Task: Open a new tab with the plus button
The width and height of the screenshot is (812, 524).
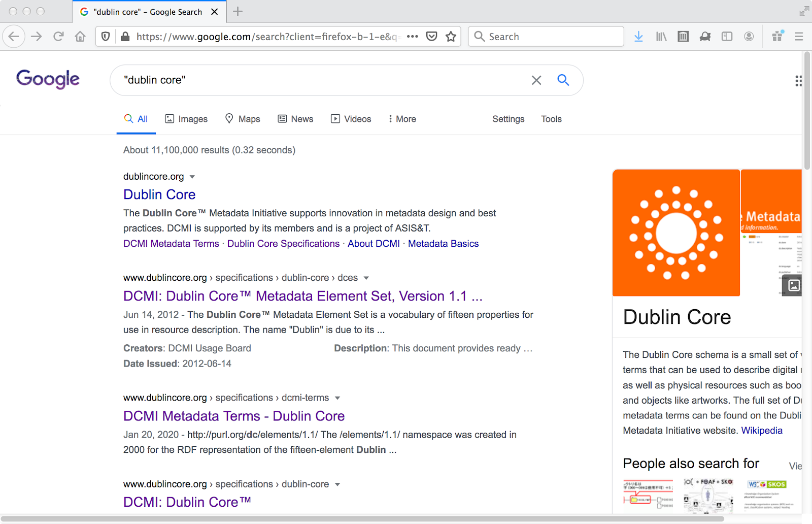Action: (238, 11)
